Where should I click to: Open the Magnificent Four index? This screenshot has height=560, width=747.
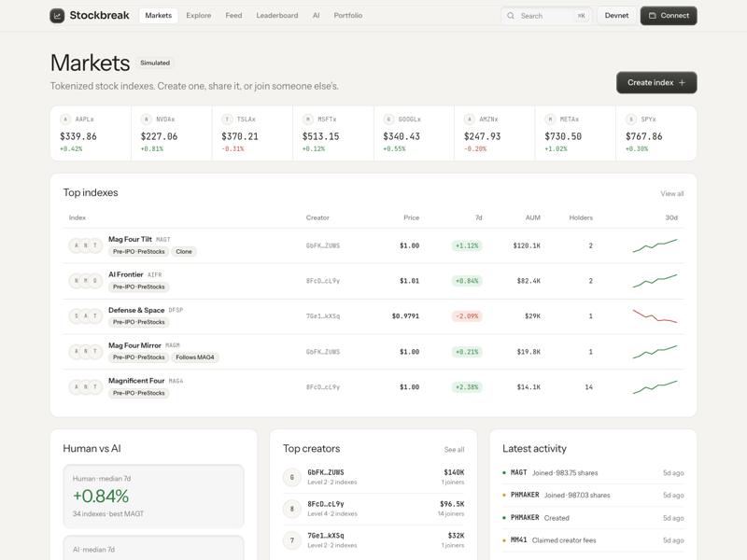(373, 387)
